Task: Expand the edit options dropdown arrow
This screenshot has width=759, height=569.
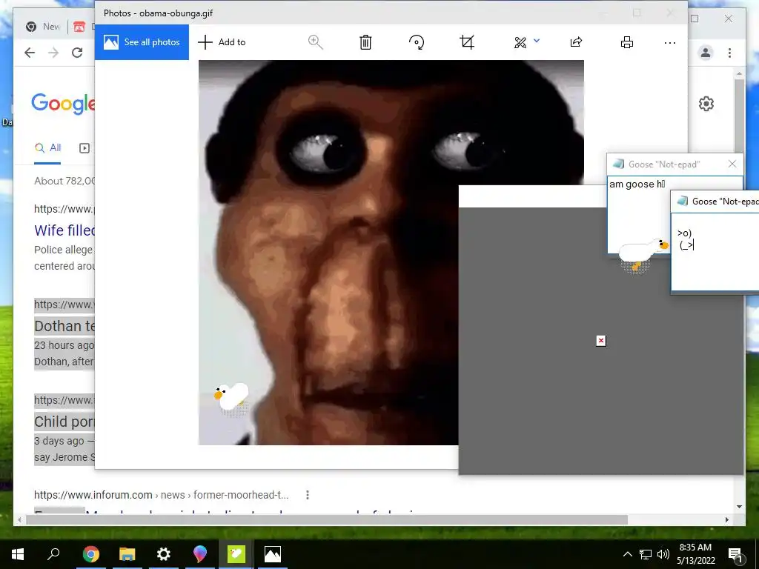Action: 537,41
